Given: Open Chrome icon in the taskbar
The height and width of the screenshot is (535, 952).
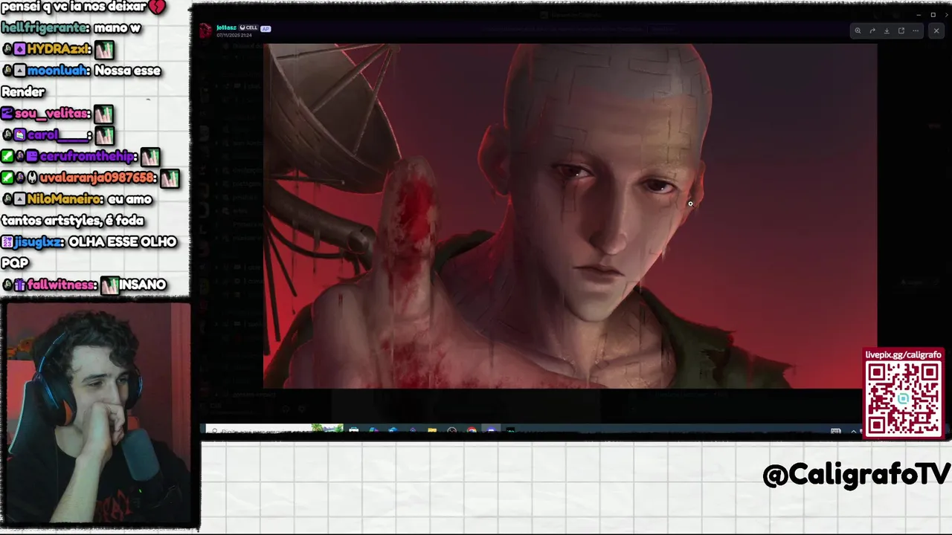Looking at the screenshot, I should coord(472,430).
